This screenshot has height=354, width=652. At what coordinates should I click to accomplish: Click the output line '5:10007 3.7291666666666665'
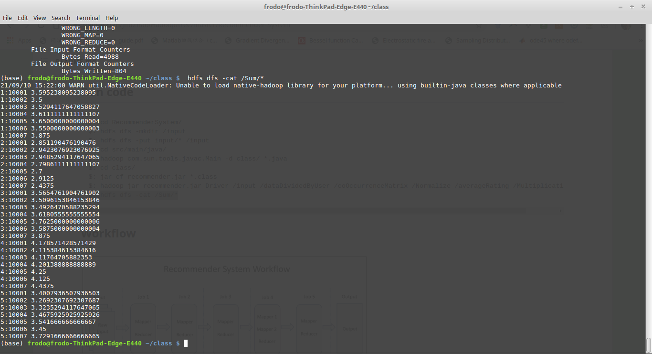[x=50, y=336]
